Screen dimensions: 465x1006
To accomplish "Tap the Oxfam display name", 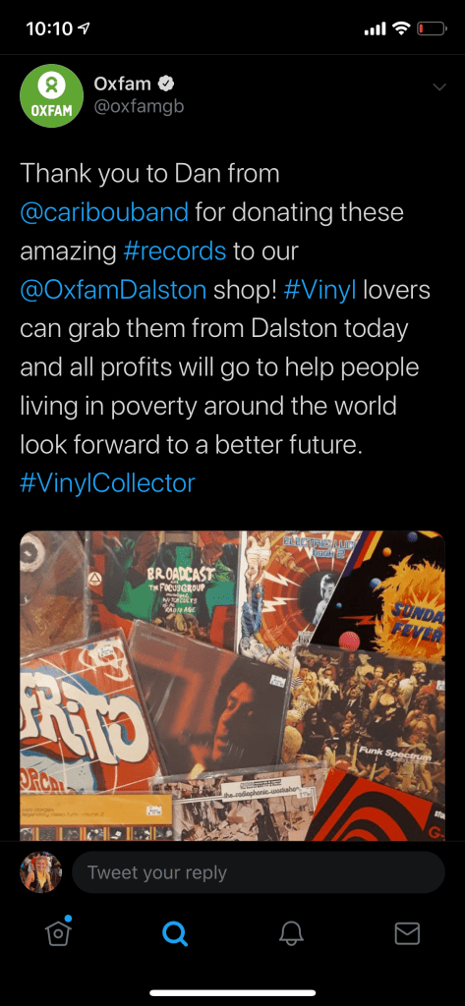I will (123, 84).
